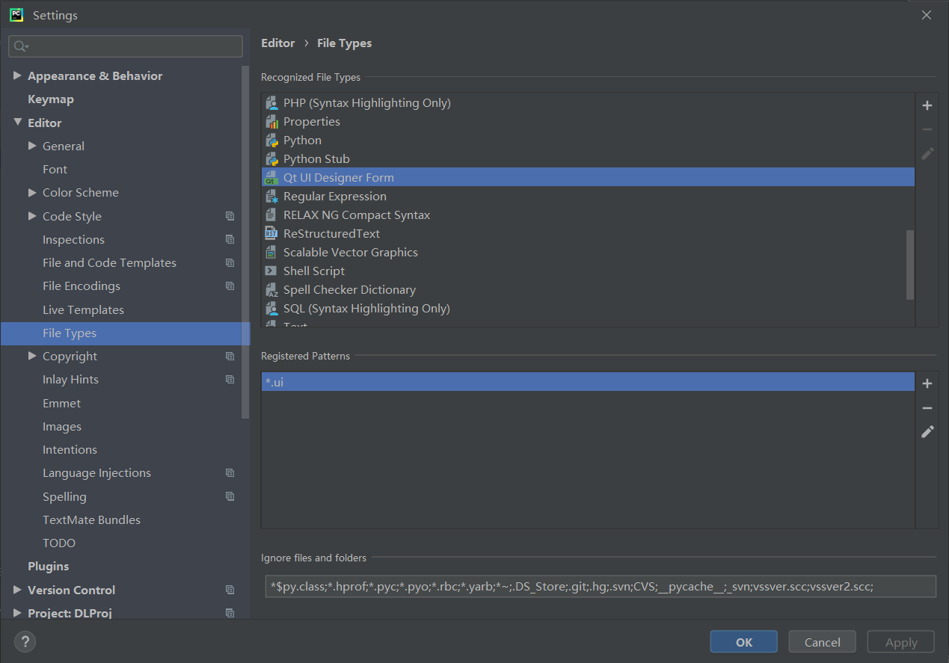Screen dimensions: 949x663
Task: Open the Editor breadcrumb link
Action: click(x=277, y=43)
